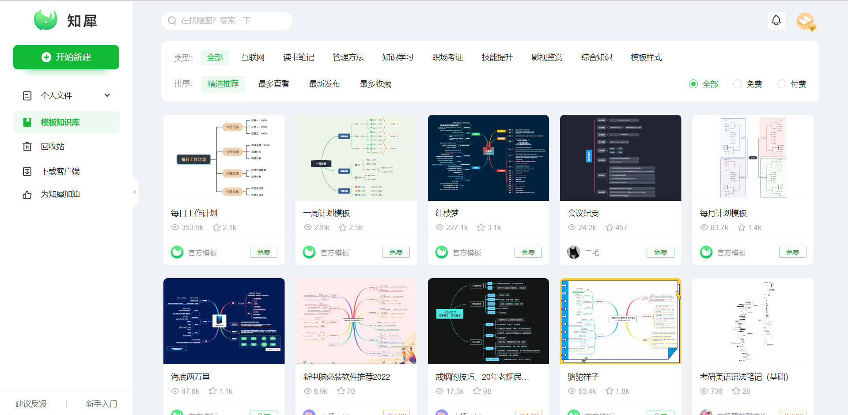
Task: Enable the 全部 price filter radio
Action: 693,84
